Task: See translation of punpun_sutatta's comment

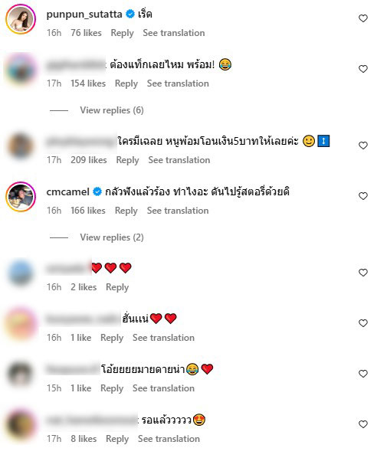Action: (x=174, y=33)
